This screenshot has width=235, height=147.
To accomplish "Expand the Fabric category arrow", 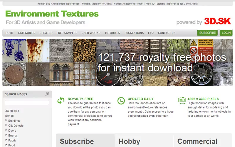I will point(6,141).
